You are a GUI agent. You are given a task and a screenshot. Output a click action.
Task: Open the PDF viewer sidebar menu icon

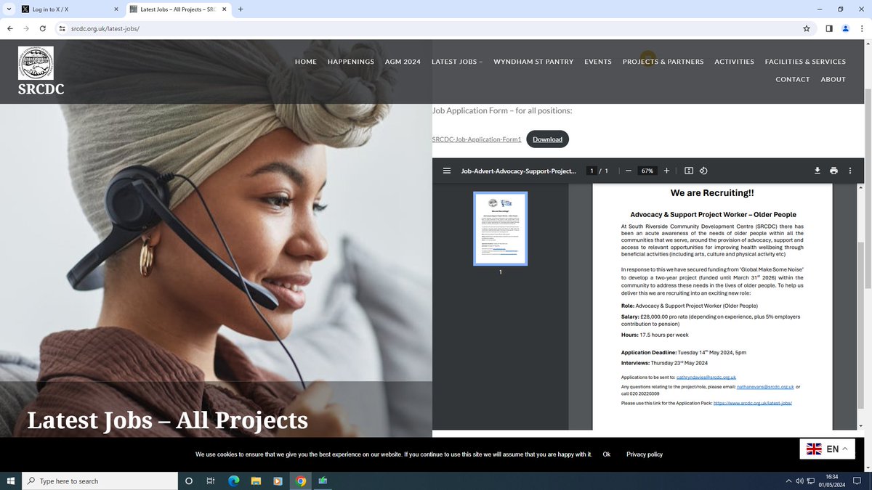pos(447,171)
